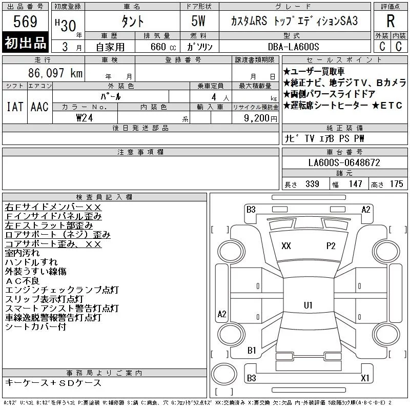
Task: Click the width value 147
Action: (355, 184)
